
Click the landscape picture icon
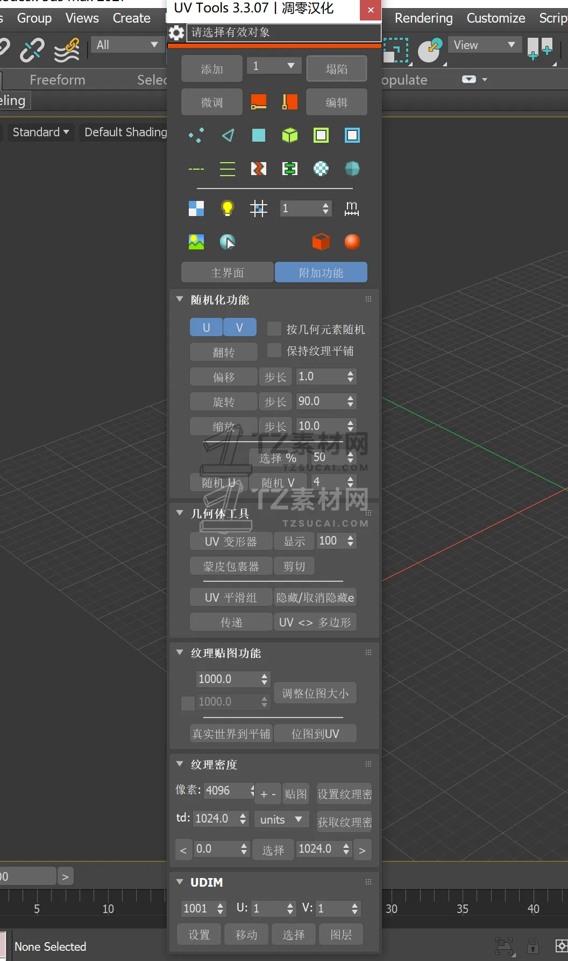click(x=196, y=242)
